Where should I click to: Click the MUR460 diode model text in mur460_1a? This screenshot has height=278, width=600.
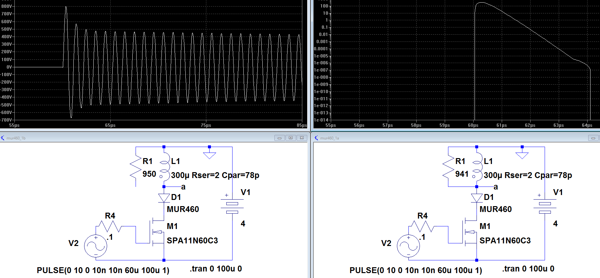pyautogui.click(x=496, y=209)
